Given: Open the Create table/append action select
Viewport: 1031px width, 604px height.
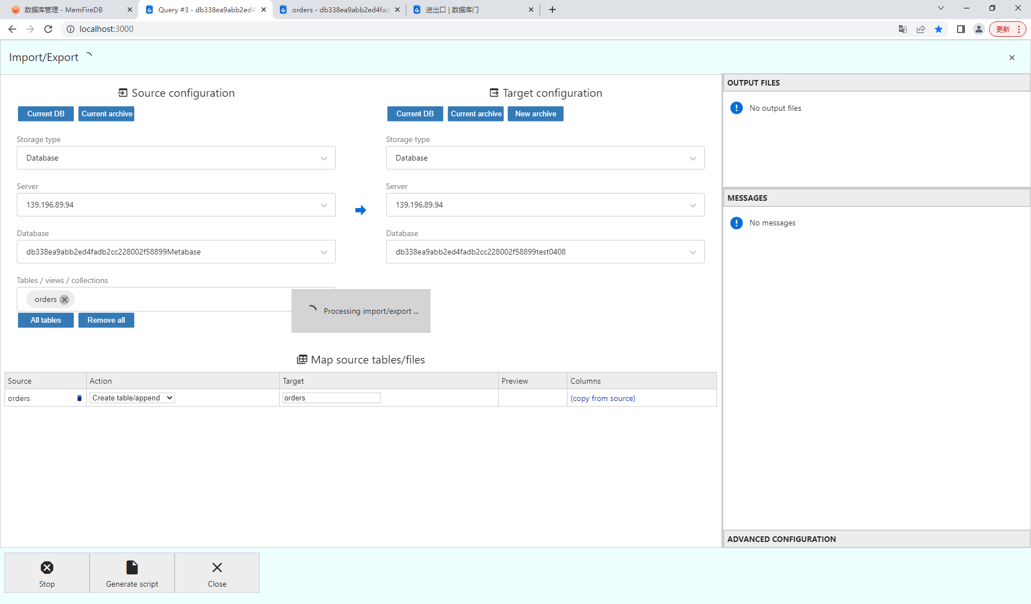Looking at the screenshot, I should tap(132, 398).
